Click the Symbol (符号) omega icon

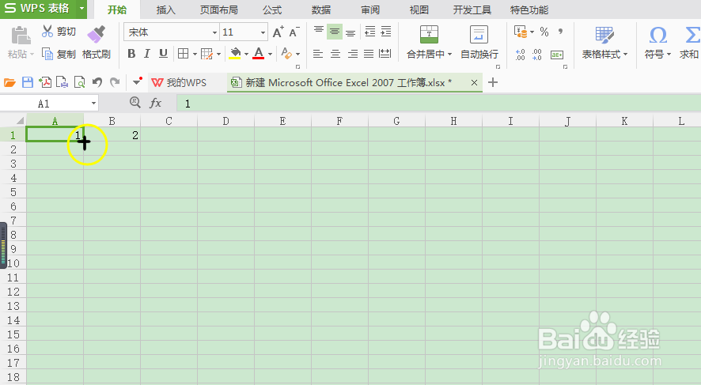(x=658, y=35)
